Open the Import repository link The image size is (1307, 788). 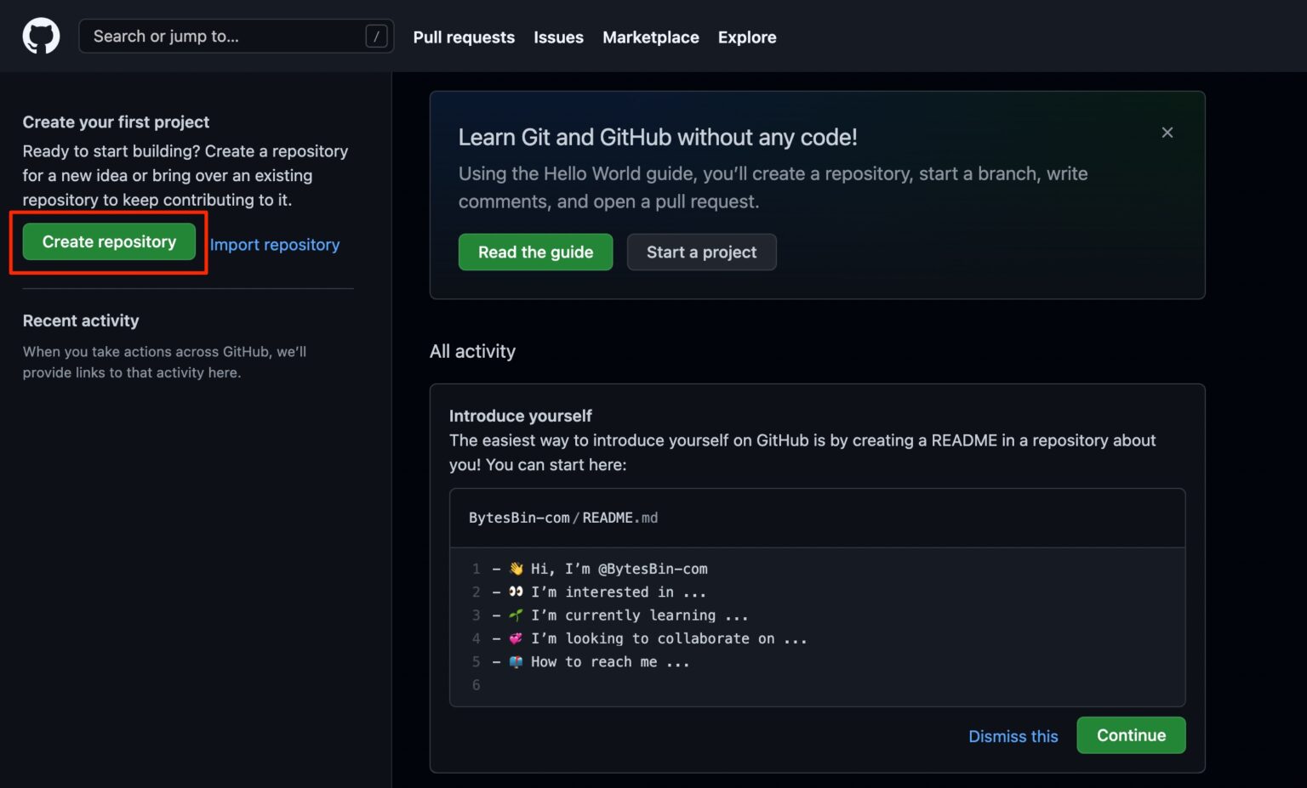[274, 244]
